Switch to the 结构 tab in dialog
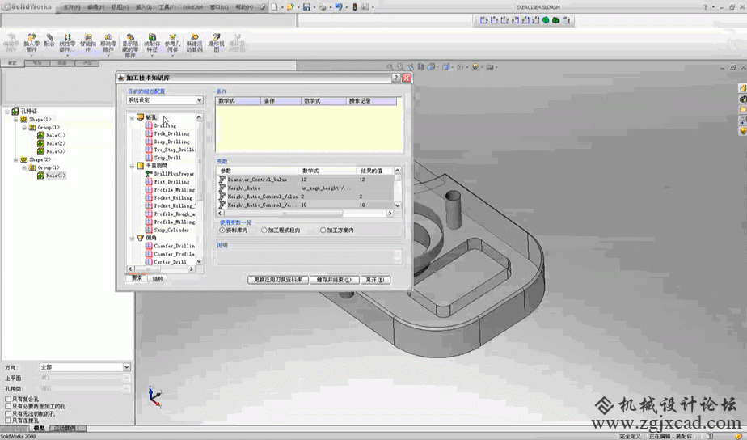 (x=158, y=279)
